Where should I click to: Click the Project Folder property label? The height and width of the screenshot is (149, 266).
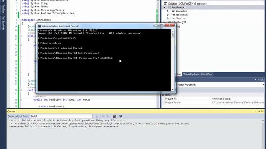point(173,103)
